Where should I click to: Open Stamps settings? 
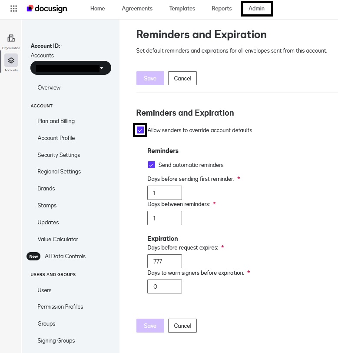(x=46, y=205)
